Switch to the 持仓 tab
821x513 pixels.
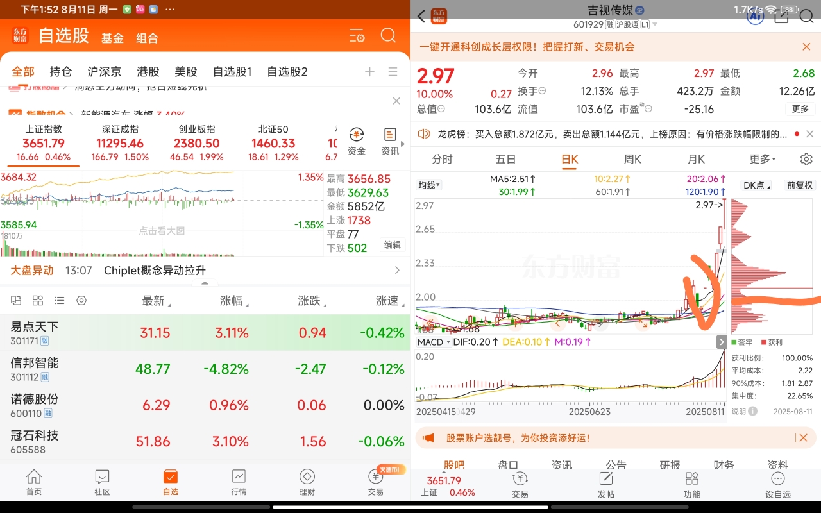[x=61, y=72]
